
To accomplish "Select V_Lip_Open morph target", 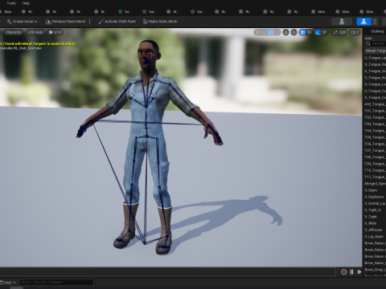I will click(375, 237).
